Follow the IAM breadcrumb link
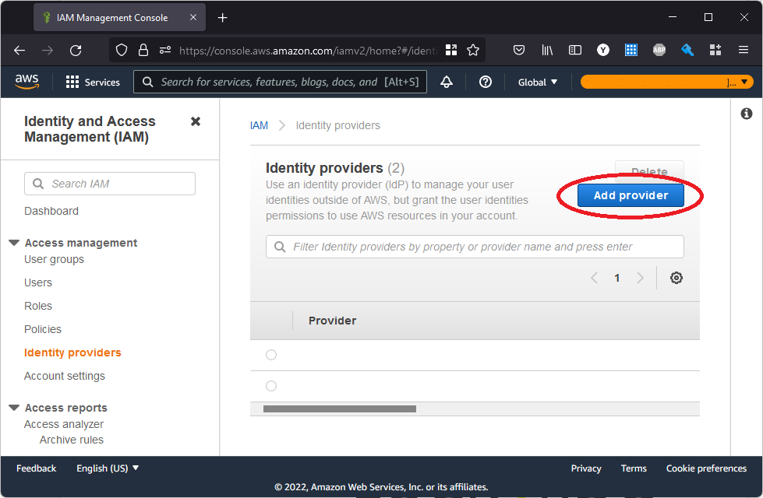This screenshot has height=498, width=763. [x=259, y=125]
